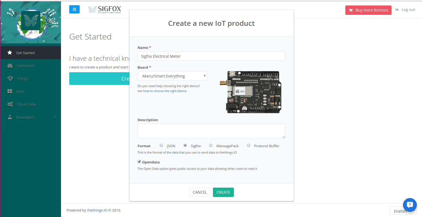Image resolution: width=422 pixels, height=217 pixels.
Task: Click the empty Description text area
Action: pyautogui.click(x=211, y=131)
